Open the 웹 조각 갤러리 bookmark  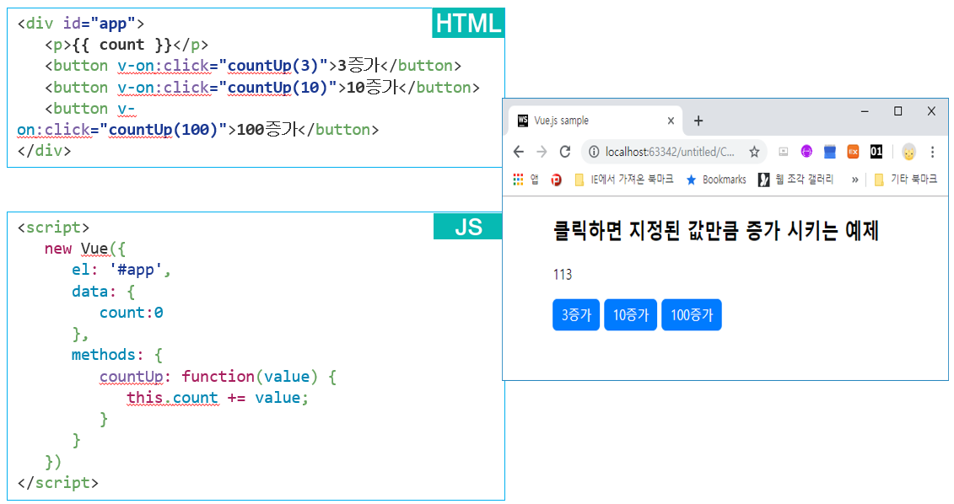coord(795,180)
